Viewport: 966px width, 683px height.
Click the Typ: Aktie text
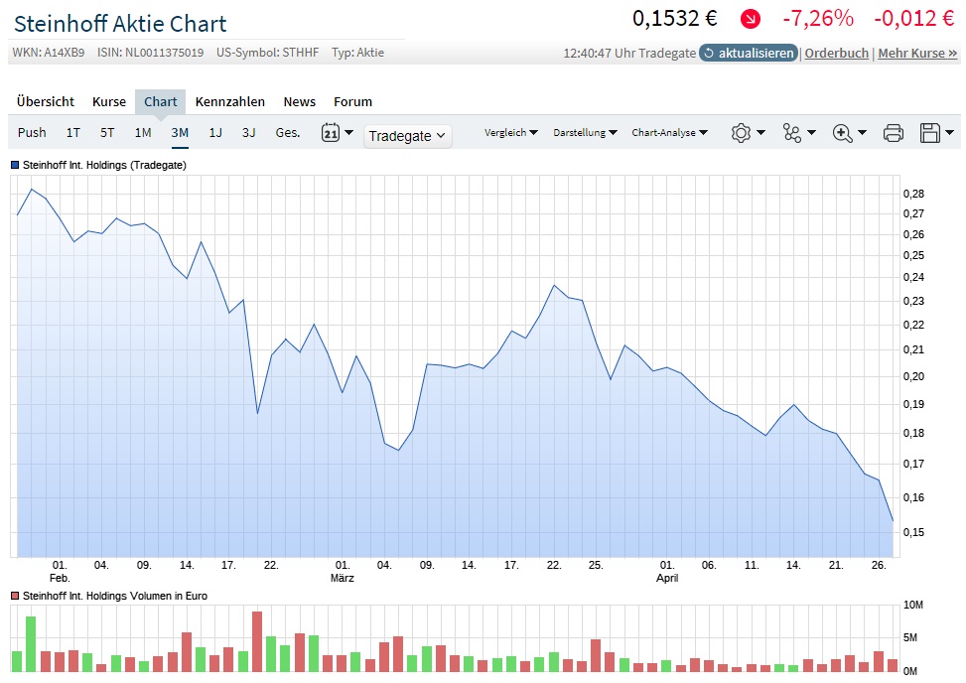(358, 53)
